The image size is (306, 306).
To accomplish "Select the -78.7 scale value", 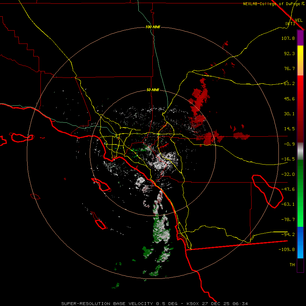I will click(288, 220).
